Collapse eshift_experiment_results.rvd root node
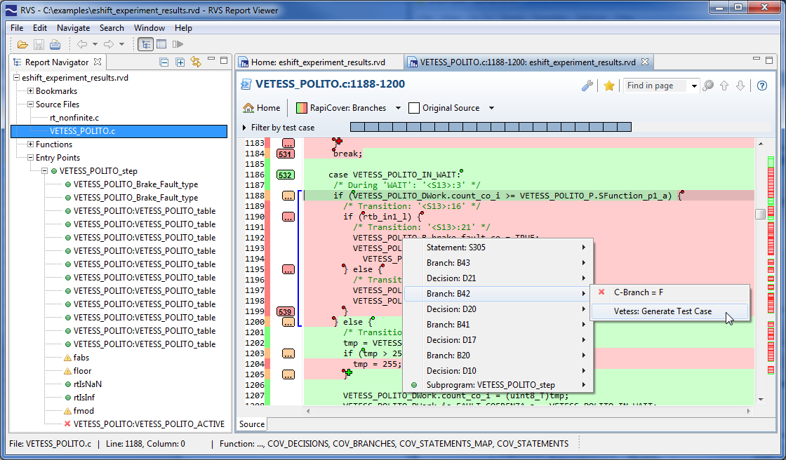Image resolution: width=786 pixels, height=460 pixels. [17, 78]
